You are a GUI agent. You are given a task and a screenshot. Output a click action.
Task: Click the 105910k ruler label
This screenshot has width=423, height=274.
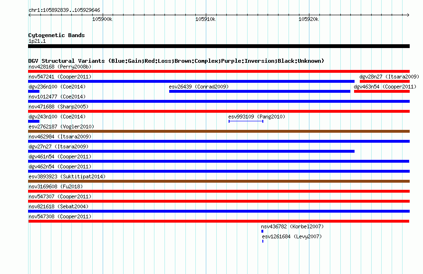point(205,19)
